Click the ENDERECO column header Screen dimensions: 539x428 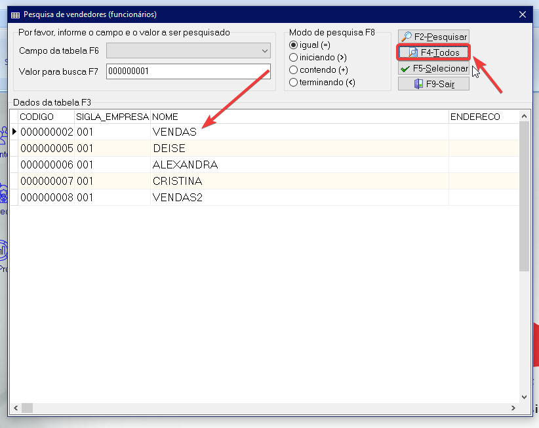click(x=482, y=117)
